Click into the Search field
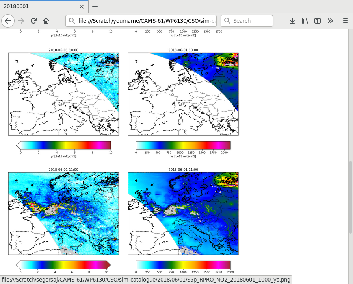This screenshot has width=353, height=284. 247,21
